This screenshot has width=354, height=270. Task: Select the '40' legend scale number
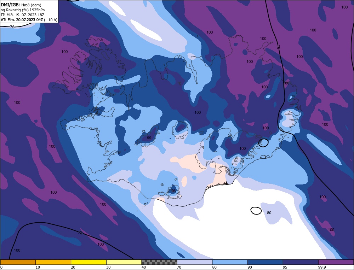[x=144, y=267]
